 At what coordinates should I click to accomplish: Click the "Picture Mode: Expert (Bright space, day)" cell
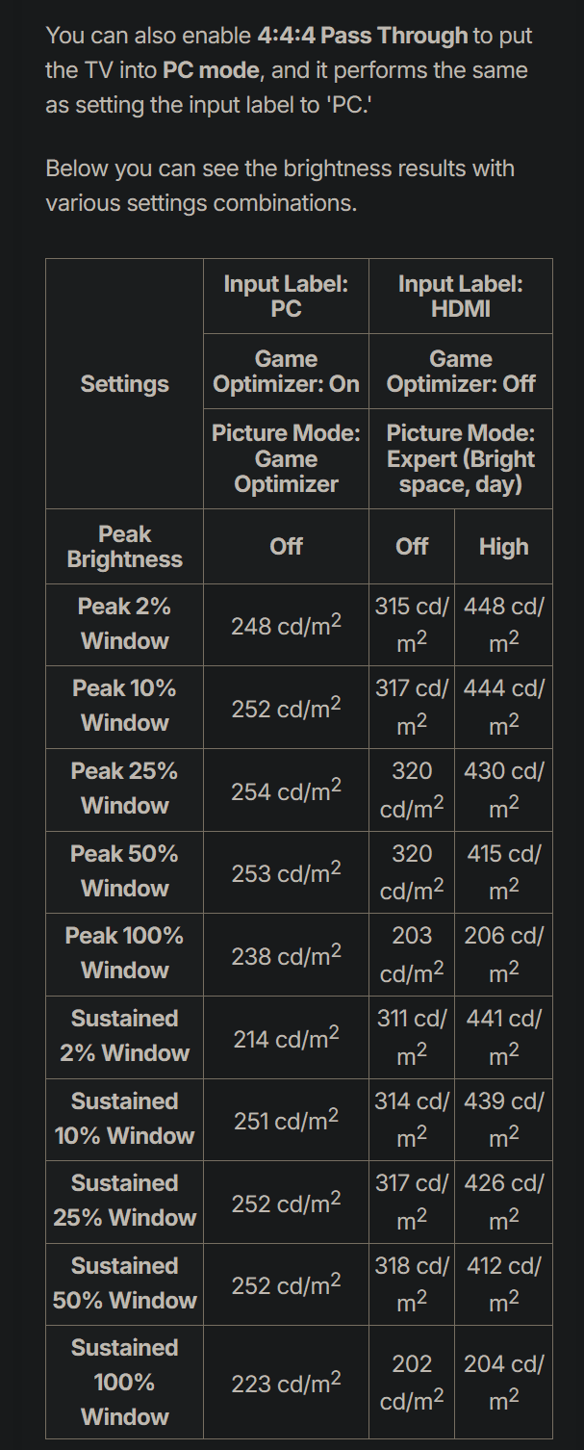click(x=460, y=459)
